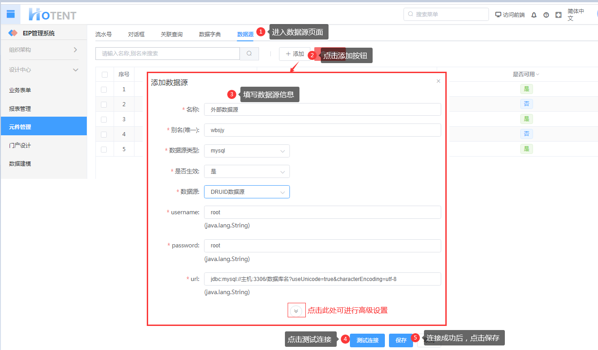Open the 数据源 dropdown showing DRUID数据源
The width and height of the screenshot is (598, 350).
[247, 192]
